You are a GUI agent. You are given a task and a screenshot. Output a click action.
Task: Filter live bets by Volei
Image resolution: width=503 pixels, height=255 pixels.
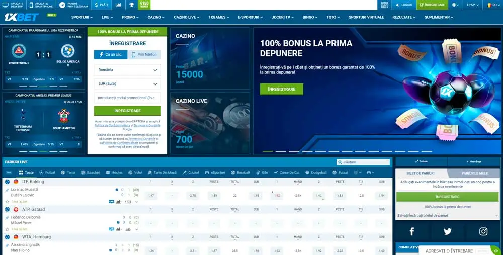135,172
